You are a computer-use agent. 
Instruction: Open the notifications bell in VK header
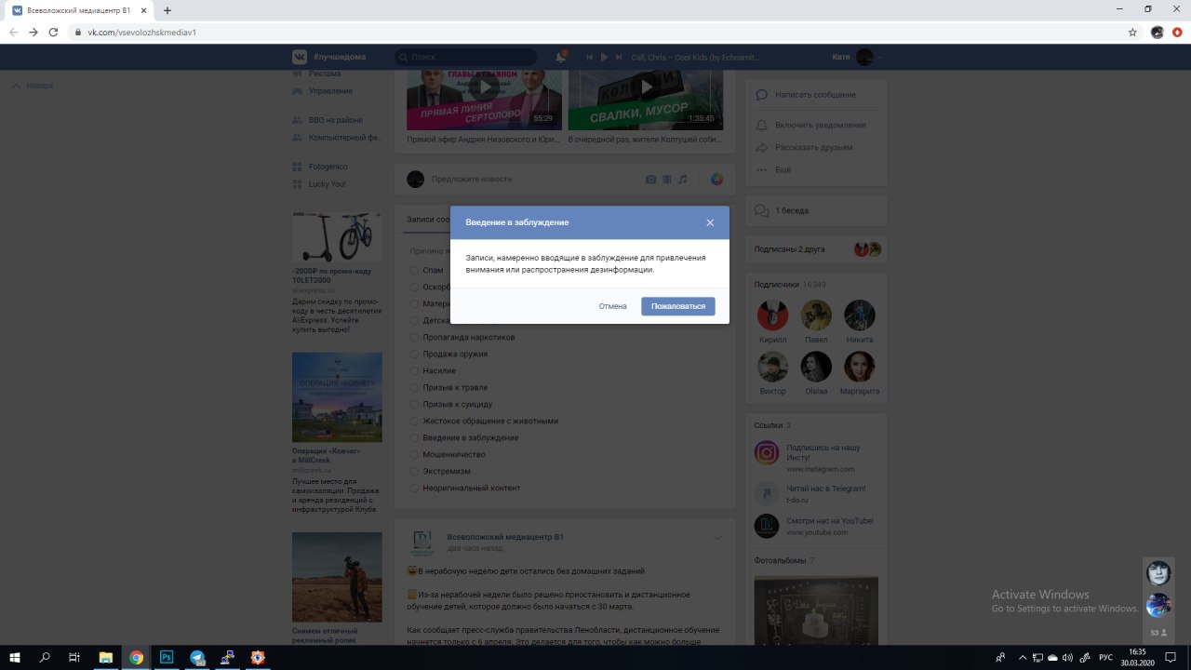[560, 57]
